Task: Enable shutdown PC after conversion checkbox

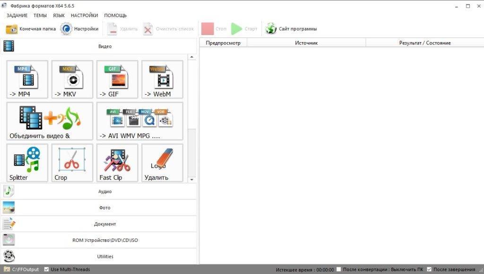Action: pos(338,270)
